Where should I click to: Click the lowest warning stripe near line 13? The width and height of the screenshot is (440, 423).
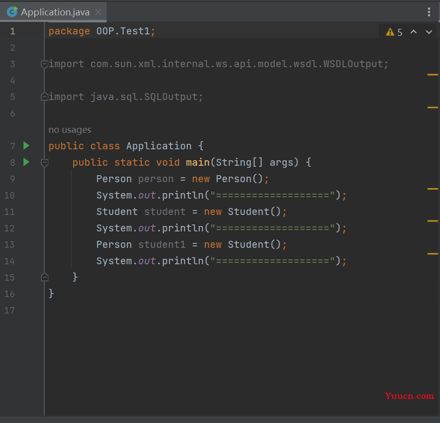(x=433, y=254)
